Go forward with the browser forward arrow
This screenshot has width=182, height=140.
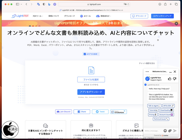[32, 4]
